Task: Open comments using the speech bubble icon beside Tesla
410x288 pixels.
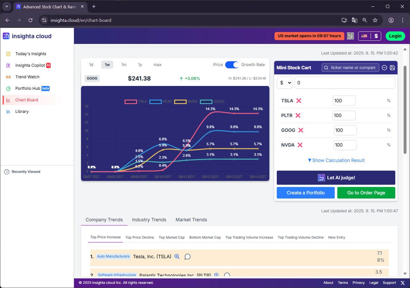Action: click(187, 257)
